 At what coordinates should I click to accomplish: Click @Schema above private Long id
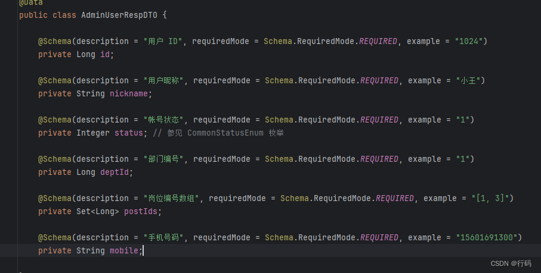(55, 41)
